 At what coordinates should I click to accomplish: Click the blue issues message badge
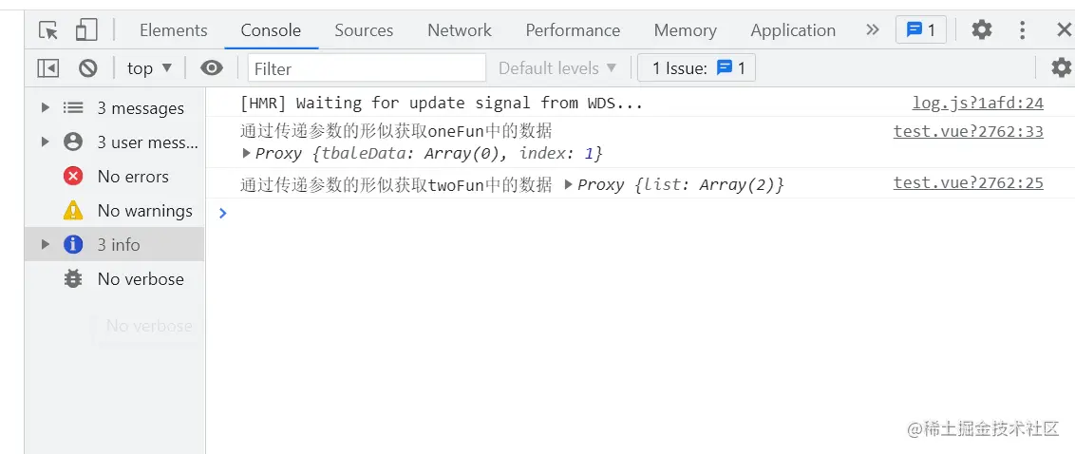(920, 30)
